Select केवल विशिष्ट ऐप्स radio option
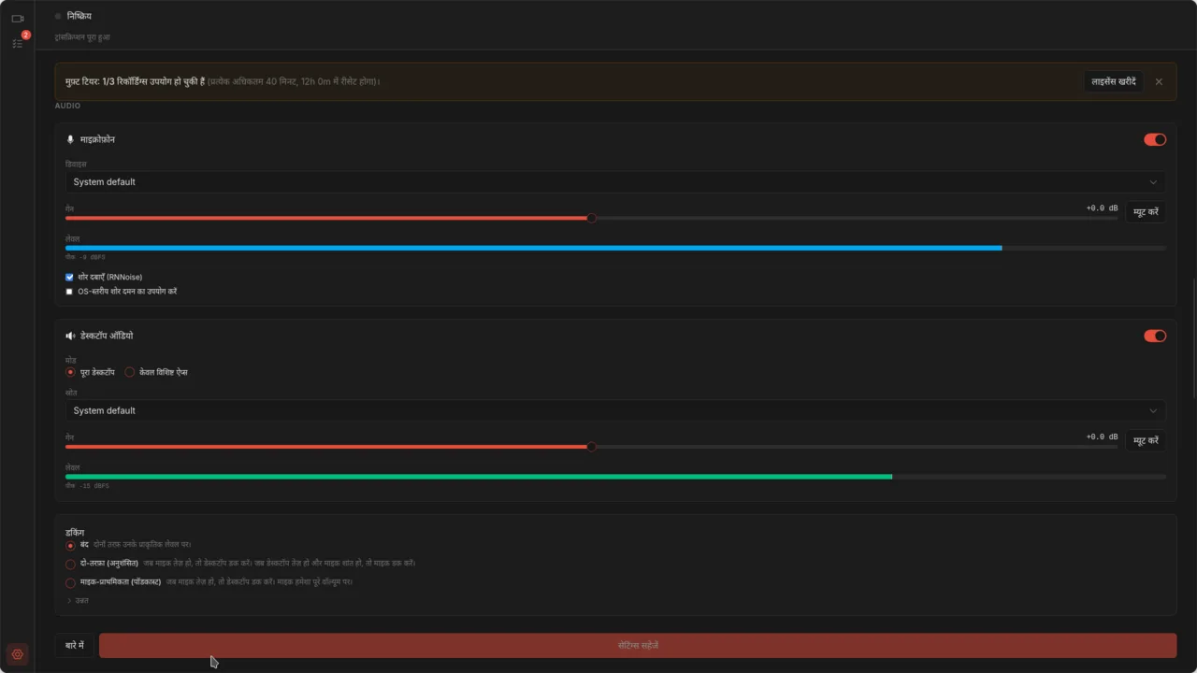 [130, 372]
